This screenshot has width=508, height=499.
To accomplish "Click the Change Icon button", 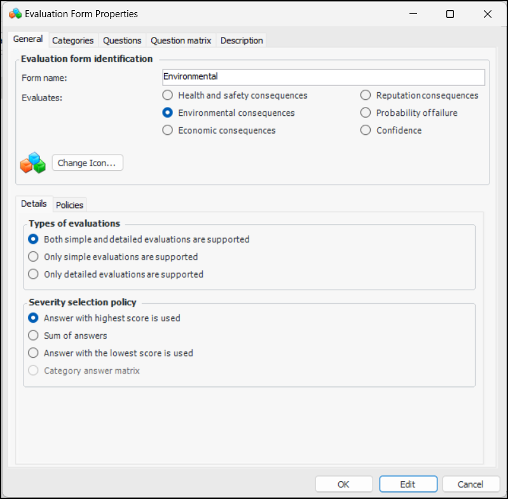I will pos(87,163).
